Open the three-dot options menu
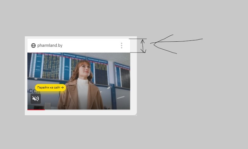Image resolution: width=248 pixels, height=149 pixels. pos(122,46)
